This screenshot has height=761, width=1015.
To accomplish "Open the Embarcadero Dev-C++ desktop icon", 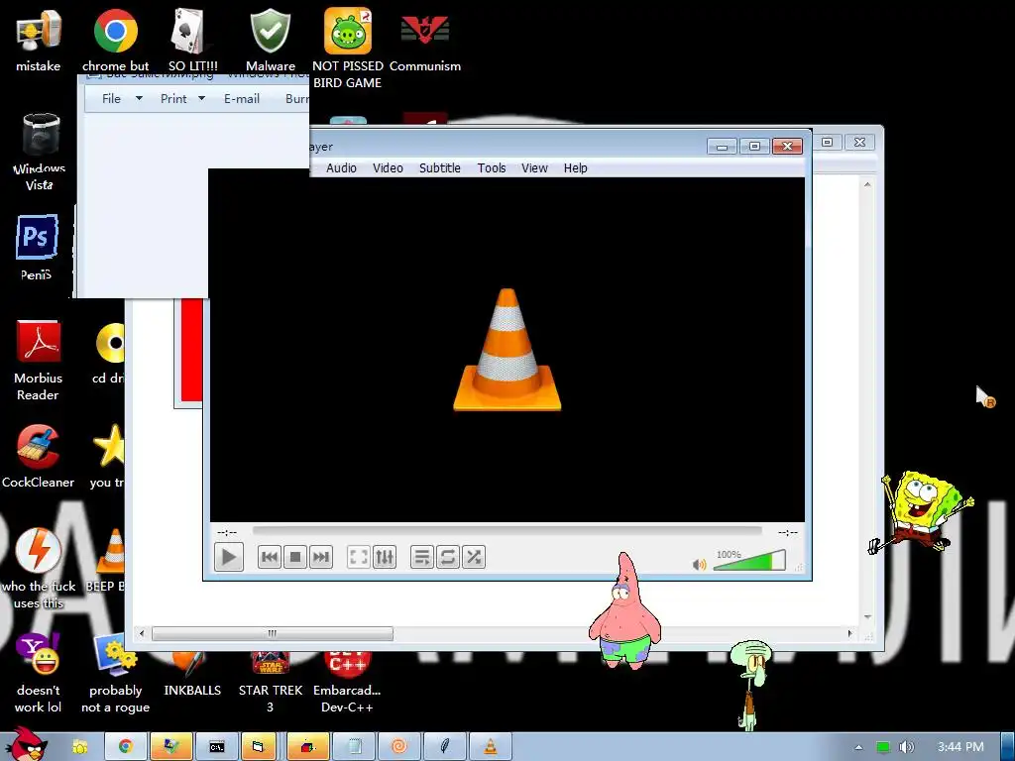I will pyautogui.click(x=348, y=682).
